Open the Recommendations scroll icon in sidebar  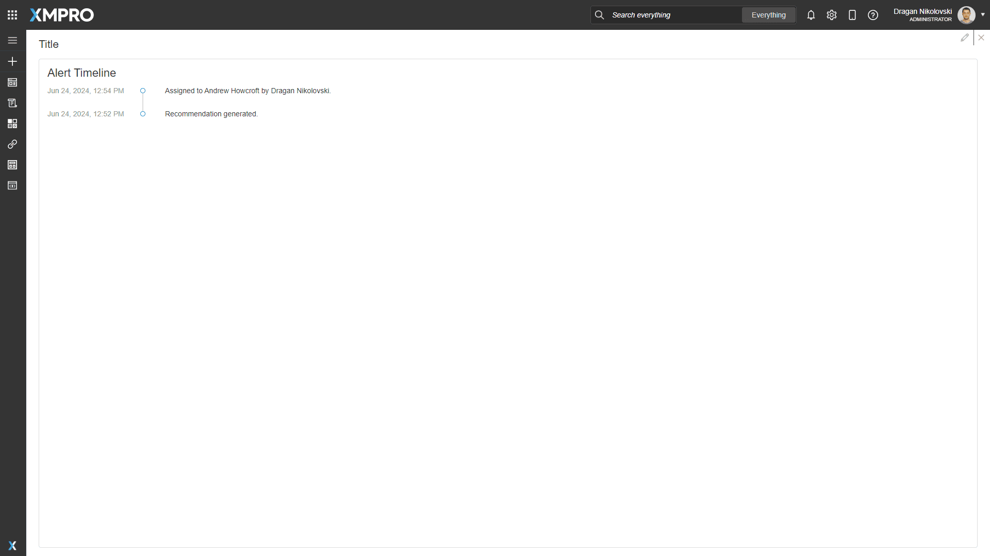[12, 103]
